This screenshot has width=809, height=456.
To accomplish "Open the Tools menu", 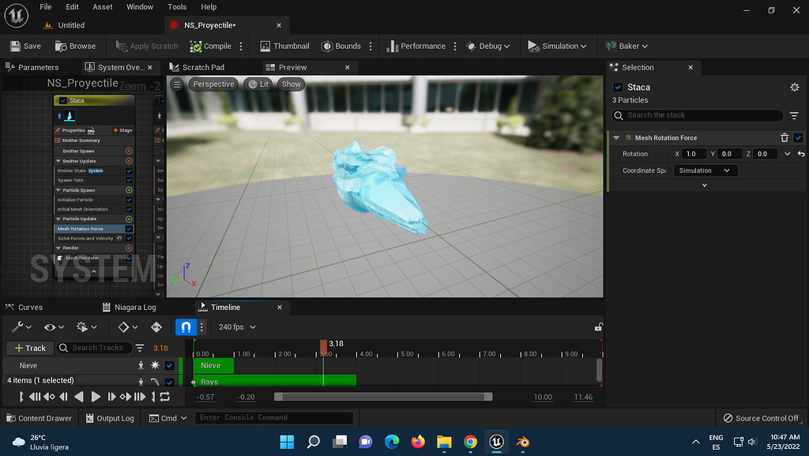I will click(176, 7).
